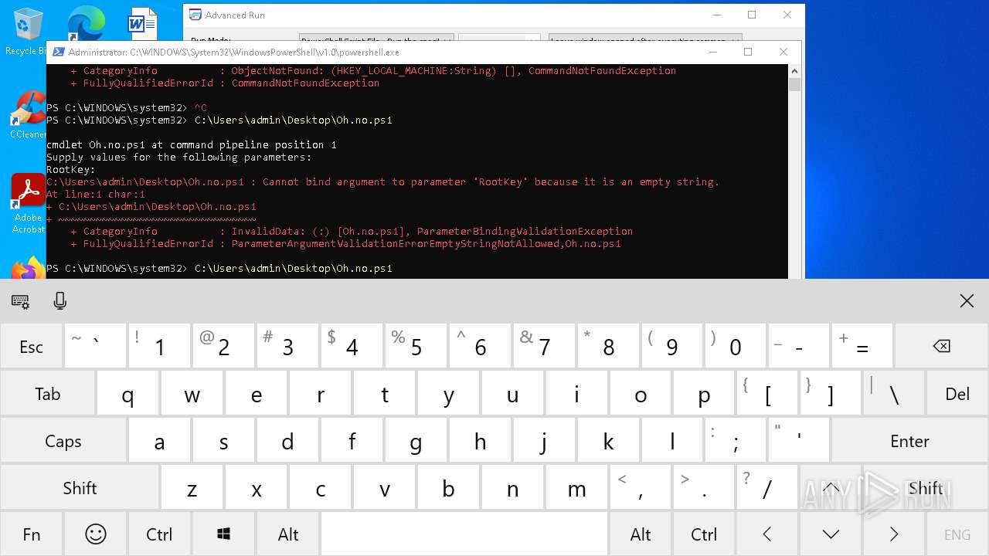The height and width of the screenshot is (556, 989).
Task: Click the PowerShell vertical scrollbar up arrow
Action: click(794, 70)
